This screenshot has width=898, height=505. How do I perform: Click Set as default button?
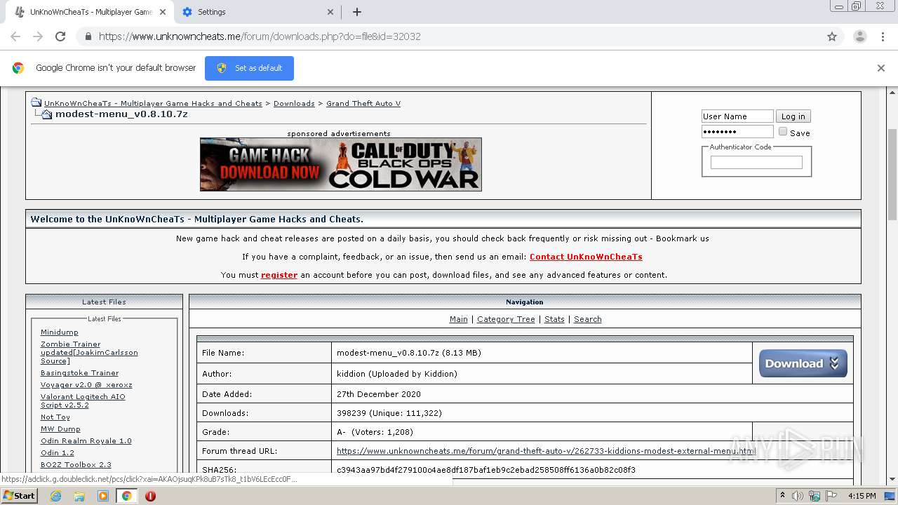click(249, 68)
